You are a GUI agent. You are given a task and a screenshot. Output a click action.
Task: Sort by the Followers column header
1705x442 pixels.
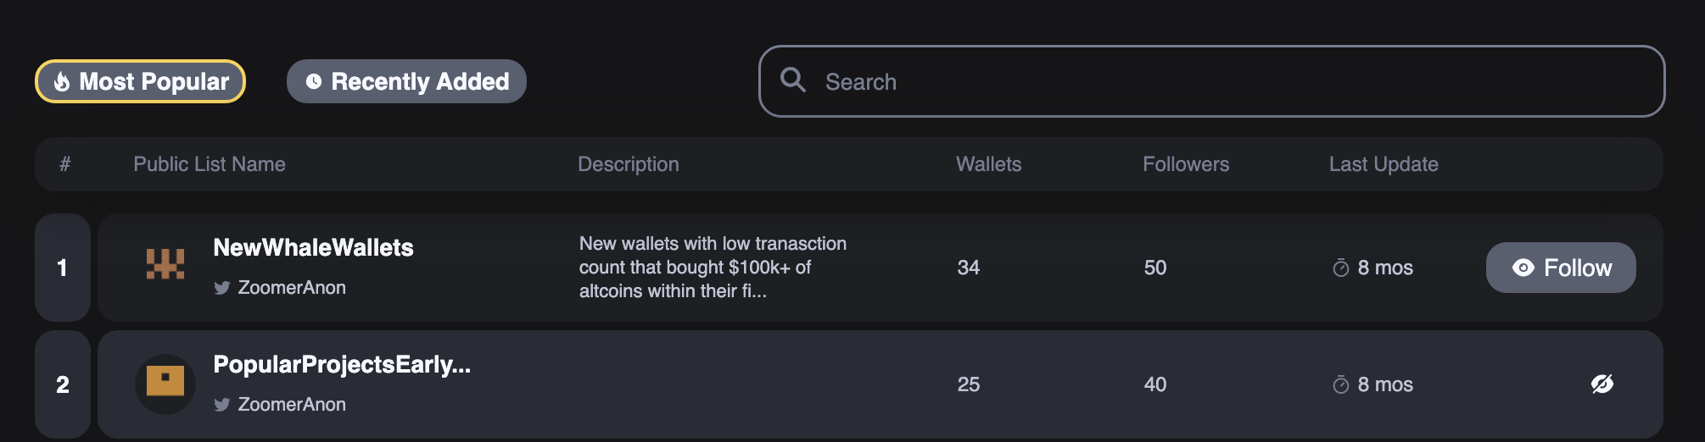pos(1186,164)
